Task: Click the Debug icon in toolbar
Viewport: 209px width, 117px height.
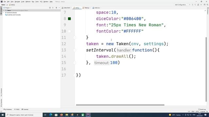Action: coord(192,5)
